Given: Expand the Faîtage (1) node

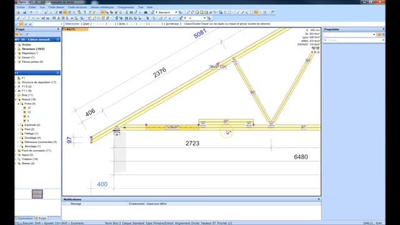Looking at the screenshot, I should point(18,134).
